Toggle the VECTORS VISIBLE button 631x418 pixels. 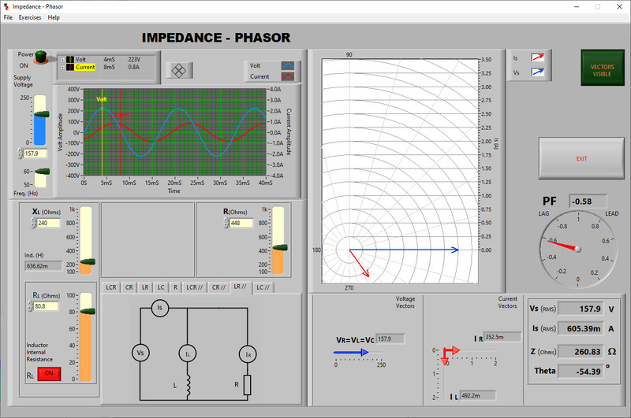tap(602, 68)
